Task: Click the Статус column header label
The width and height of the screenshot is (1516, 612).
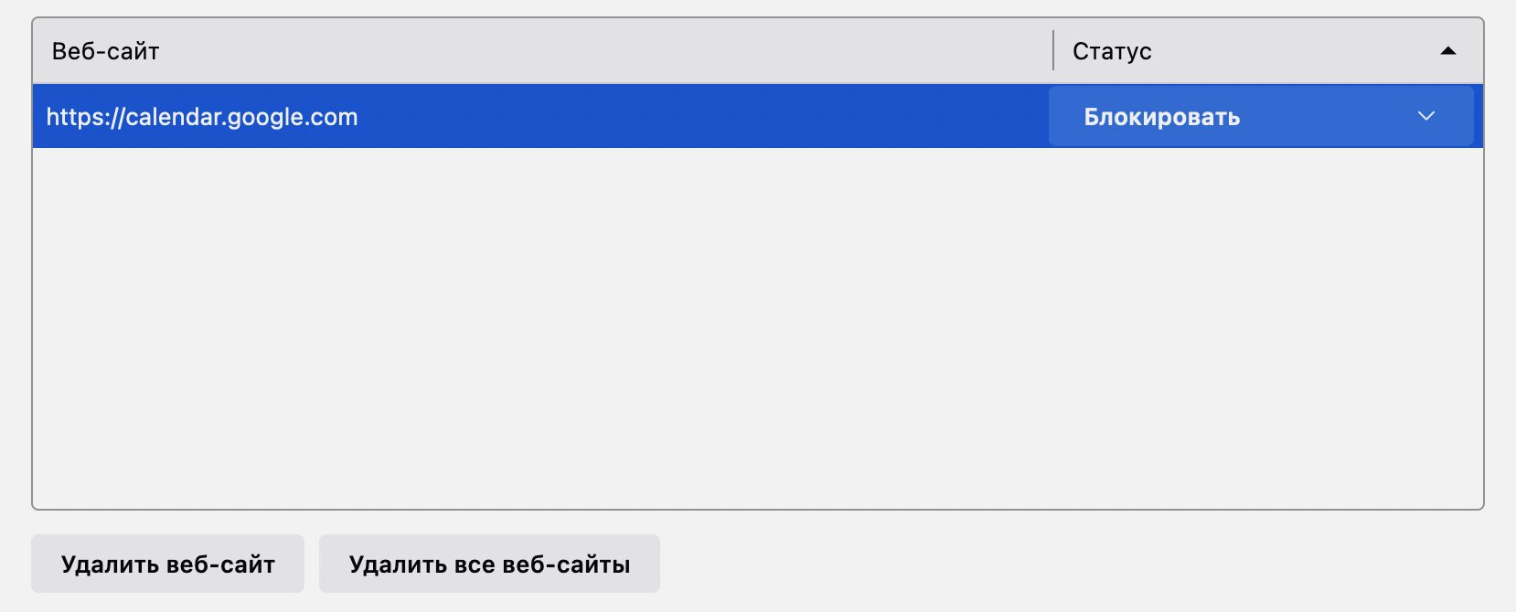Action: [x=1112, y=51]
